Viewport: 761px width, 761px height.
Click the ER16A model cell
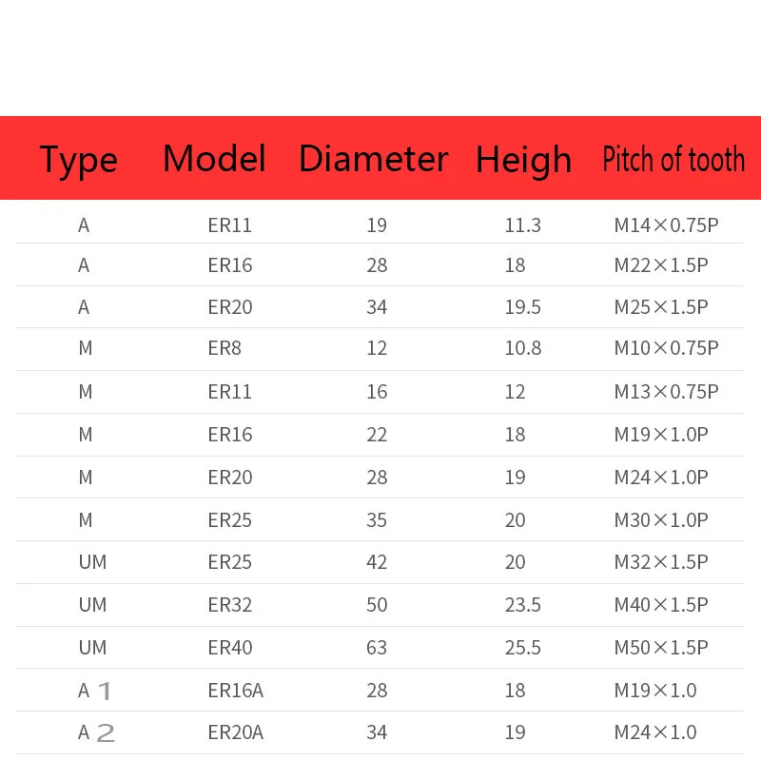pyautogui.click(x=235, y=691)
